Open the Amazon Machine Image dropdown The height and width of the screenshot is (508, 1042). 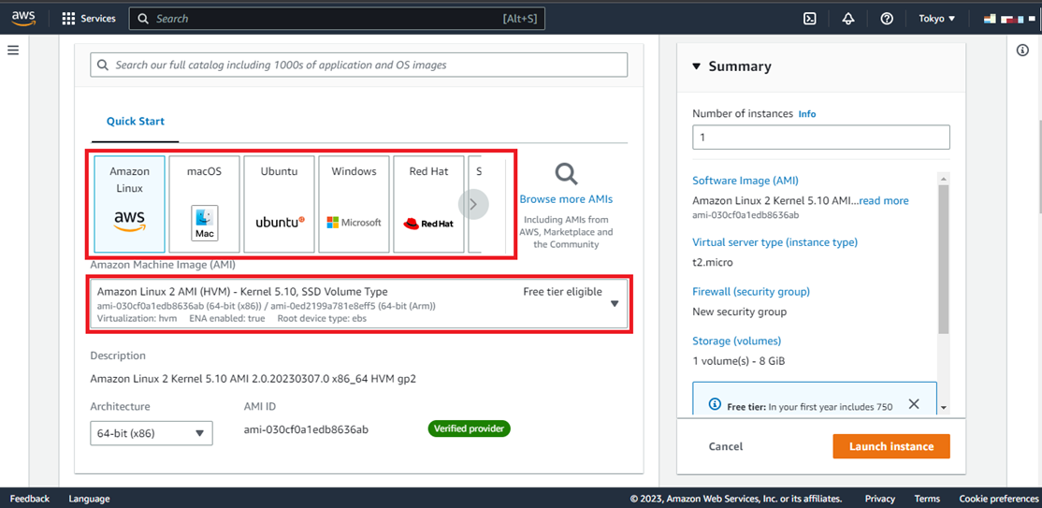click(x=359, y=304)
